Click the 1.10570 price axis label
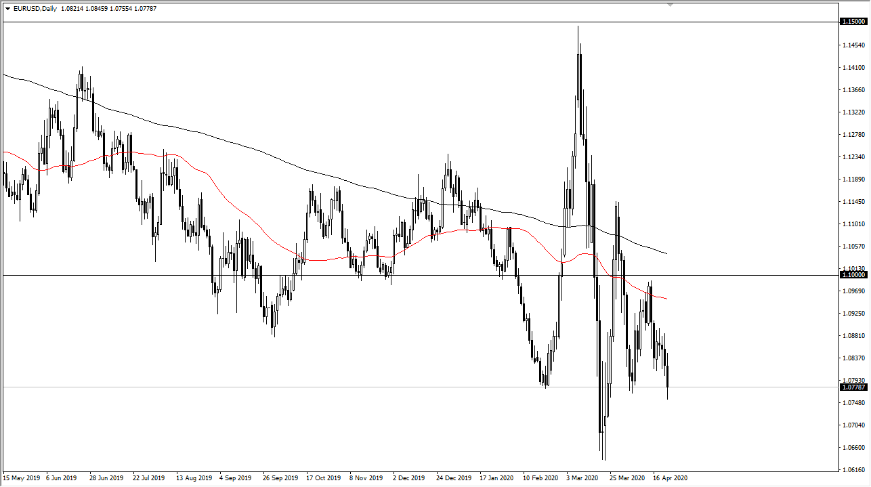The image size is (871, 487). [853, 247]
